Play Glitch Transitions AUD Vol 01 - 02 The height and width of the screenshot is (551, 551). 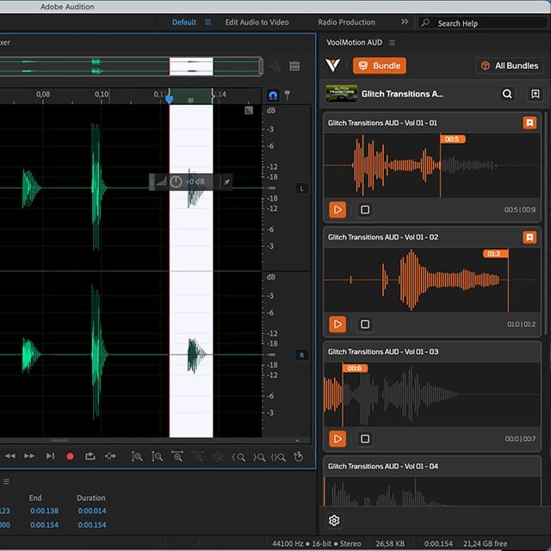(x=337, y=324)
